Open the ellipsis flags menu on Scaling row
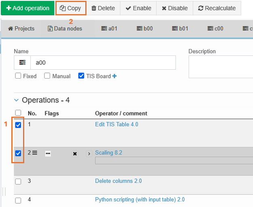 click(x=48, y=154)
